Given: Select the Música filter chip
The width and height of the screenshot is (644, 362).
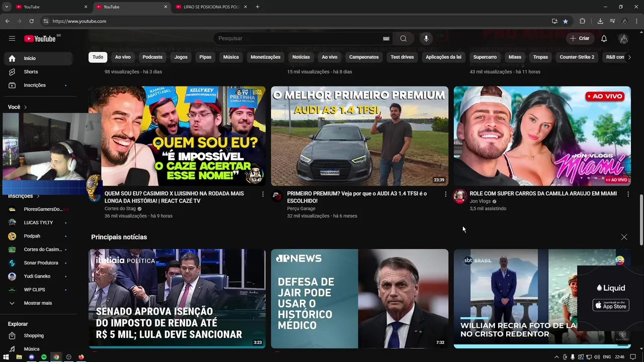Looking at the screenshot, I should [x=231, y=57].
